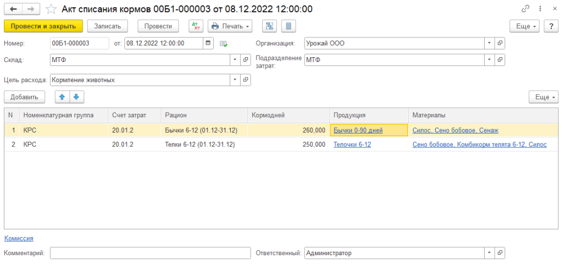Image resolution: width=564 pixels, height=264 pixels.
Task: Click the back navigation arrow
Action: [x=13, y=9]
